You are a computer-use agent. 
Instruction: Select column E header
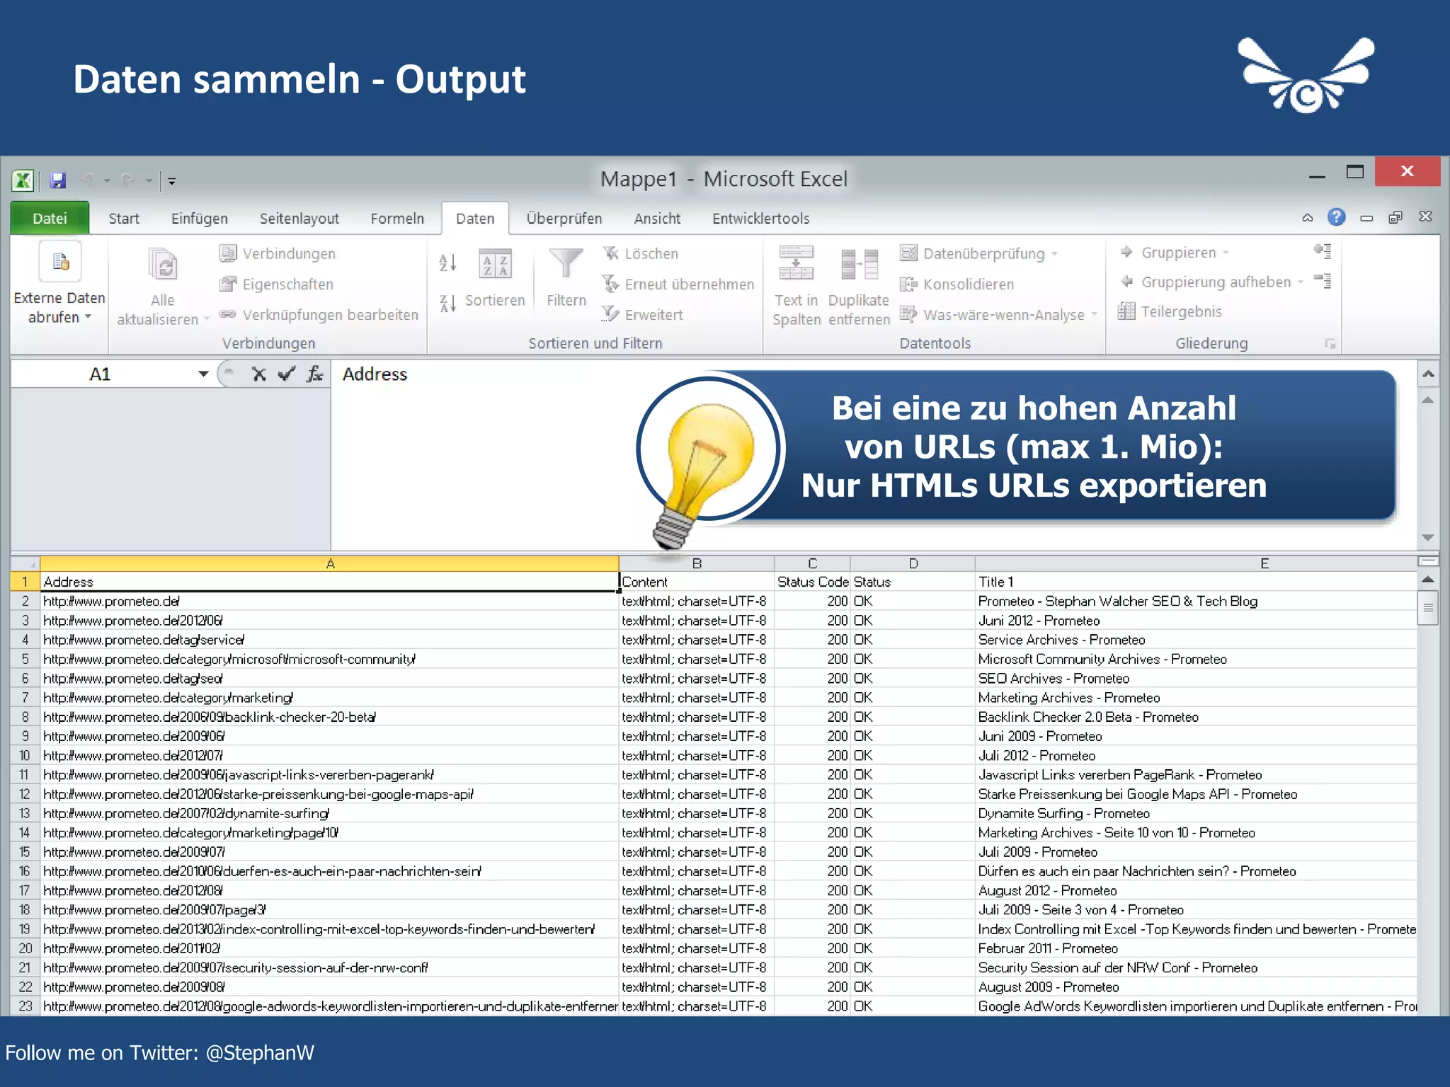pos(1196,564)
